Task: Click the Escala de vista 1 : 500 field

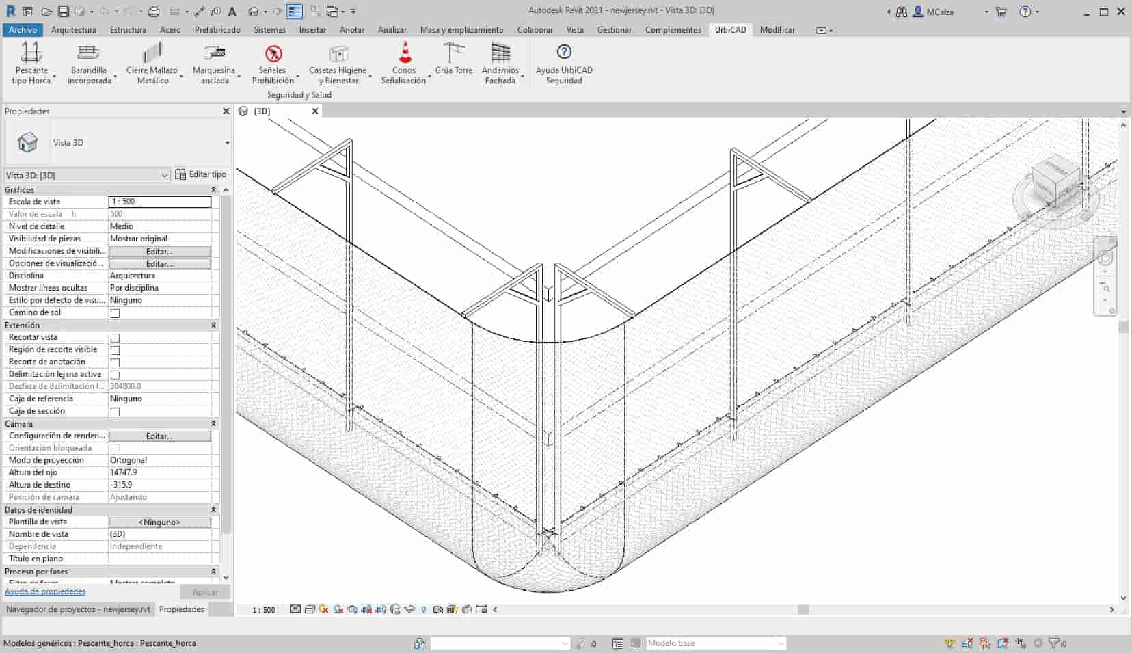Action: (x=160, y=202)
